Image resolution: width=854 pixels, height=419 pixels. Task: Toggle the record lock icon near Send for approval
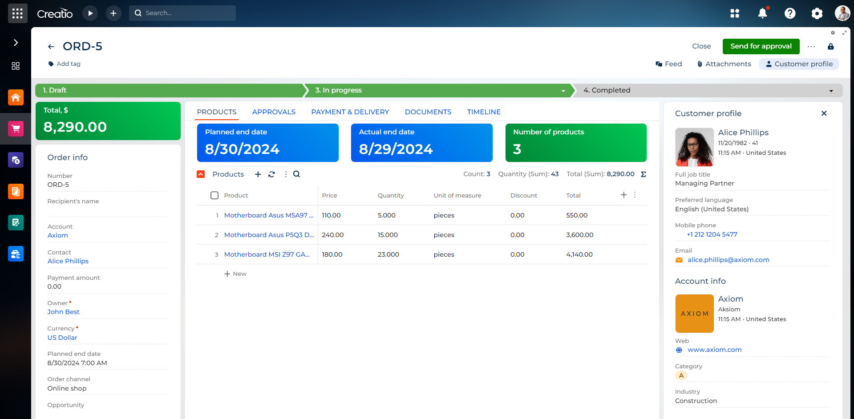tap(830, 46)
